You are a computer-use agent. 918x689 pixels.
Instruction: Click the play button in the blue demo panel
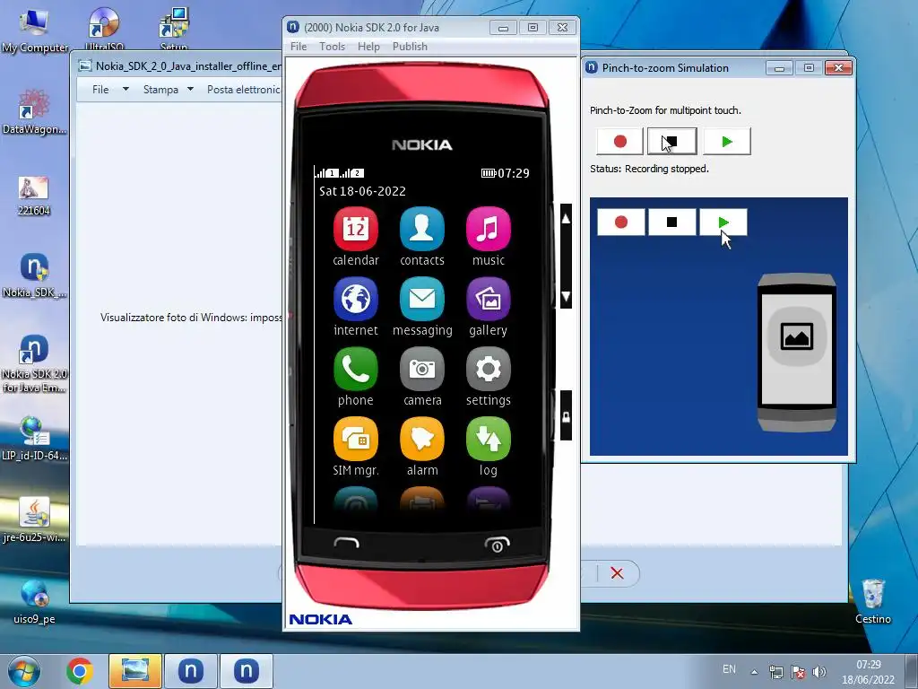click(x=723, y=222)
